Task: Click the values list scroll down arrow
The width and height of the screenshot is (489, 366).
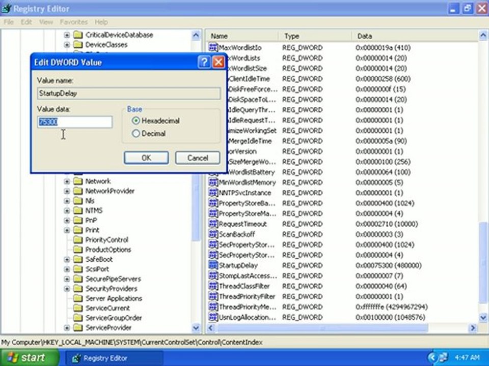Action: [483, 318]
